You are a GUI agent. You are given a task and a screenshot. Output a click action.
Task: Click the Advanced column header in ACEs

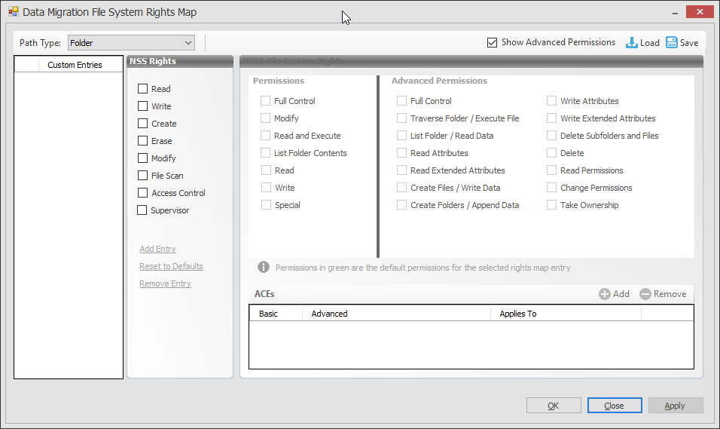coord(329,314)
